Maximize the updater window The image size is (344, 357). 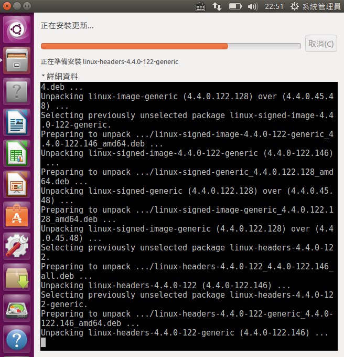tap(27, 6)
